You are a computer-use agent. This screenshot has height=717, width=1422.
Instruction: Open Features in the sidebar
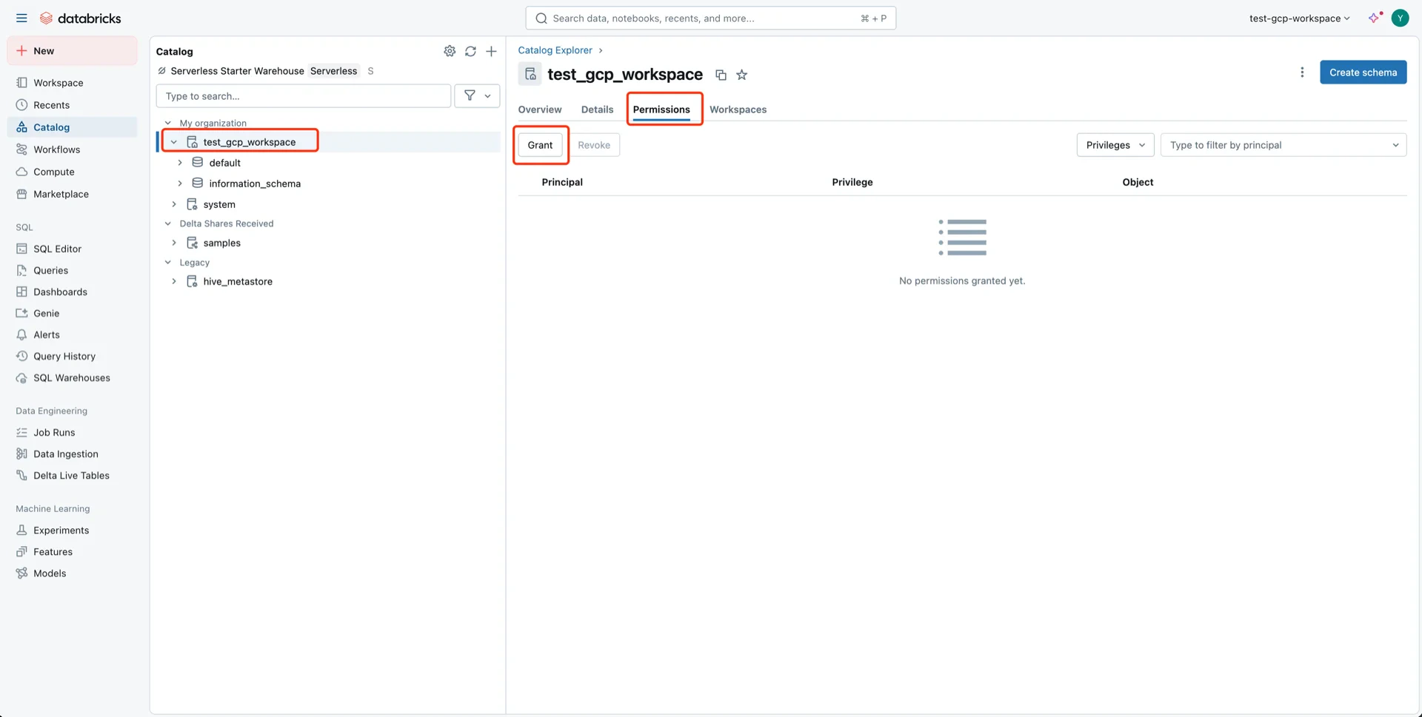73,551
